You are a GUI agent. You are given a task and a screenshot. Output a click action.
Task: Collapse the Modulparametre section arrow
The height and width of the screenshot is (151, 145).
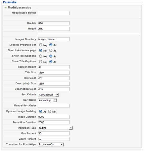point(6,8)
